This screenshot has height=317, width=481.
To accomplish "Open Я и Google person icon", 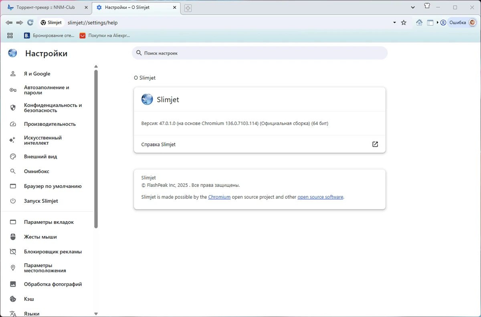I will [x=13, y=74].
